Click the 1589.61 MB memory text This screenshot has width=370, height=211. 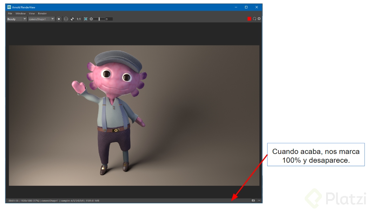tap(93, 201)
